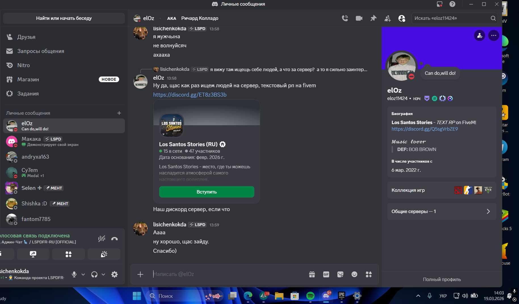
Task: Toggle noise suppression in voice panel
Action: click(102, 239)
